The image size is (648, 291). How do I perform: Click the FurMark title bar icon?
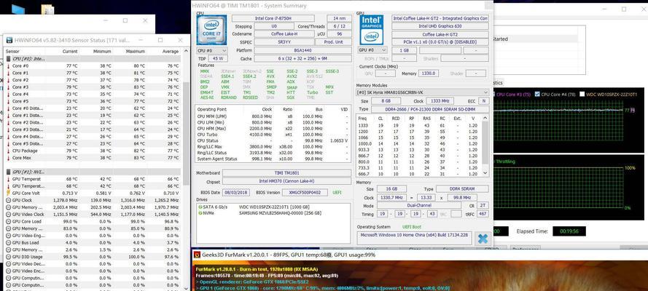tap(197, 255)
